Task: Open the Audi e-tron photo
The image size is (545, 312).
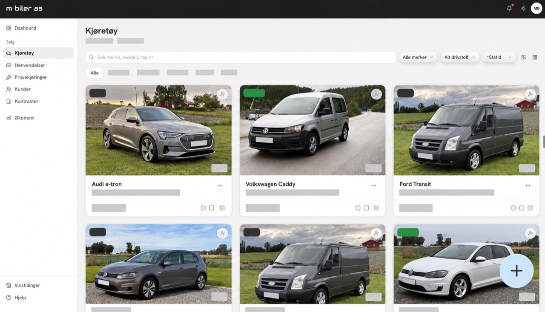Action: point(158,130)
